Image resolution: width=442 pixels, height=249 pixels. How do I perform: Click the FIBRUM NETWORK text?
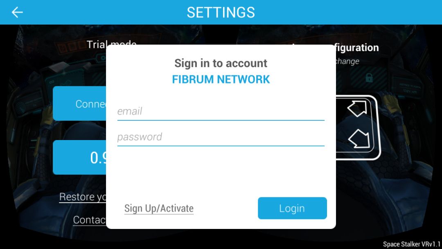tap(221, 79)
